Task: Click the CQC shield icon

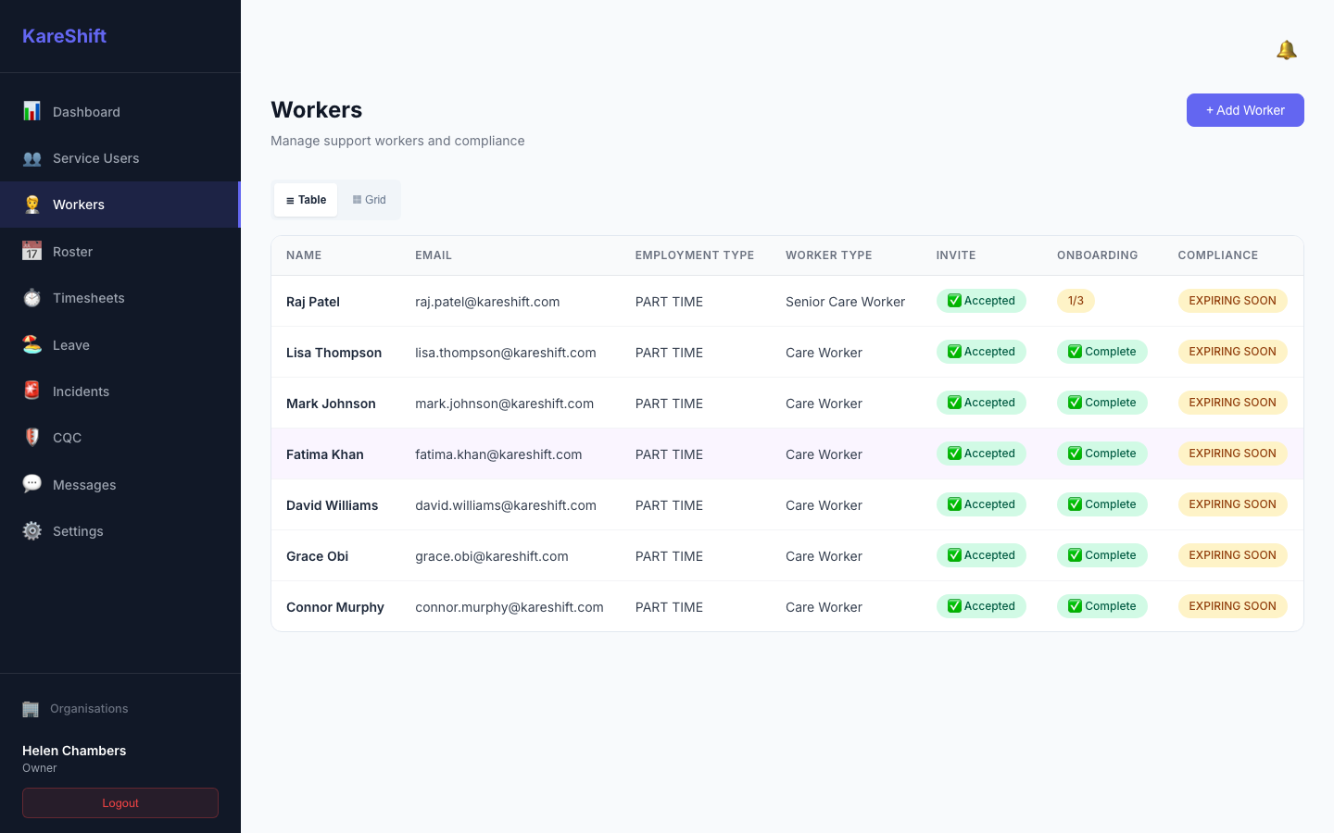Action: click(x=31, y=437)
